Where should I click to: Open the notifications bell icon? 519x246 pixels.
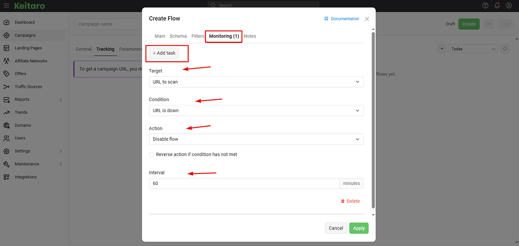[497, 6]
